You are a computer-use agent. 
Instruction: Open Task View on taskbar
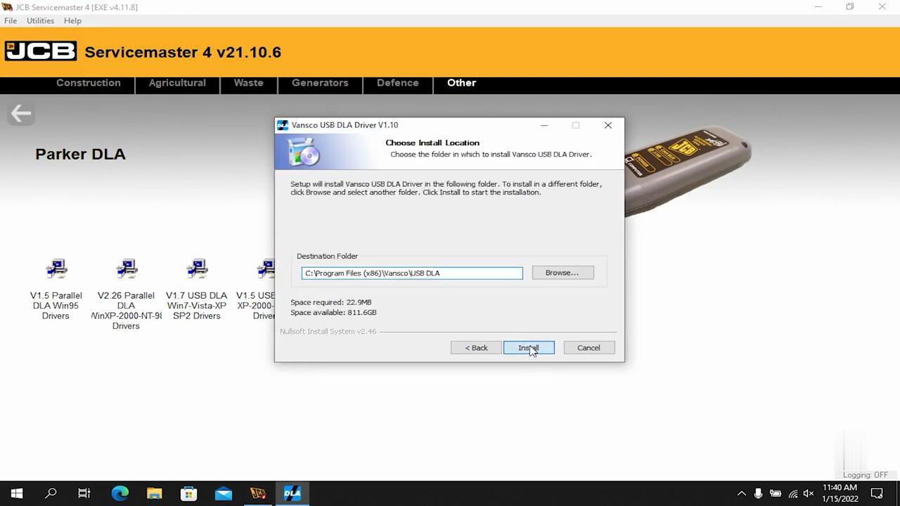click(x=84, y=493)
